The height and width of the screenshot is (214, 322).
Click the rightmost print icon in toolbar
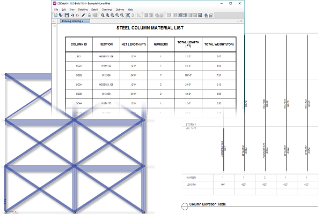point(209,15)
